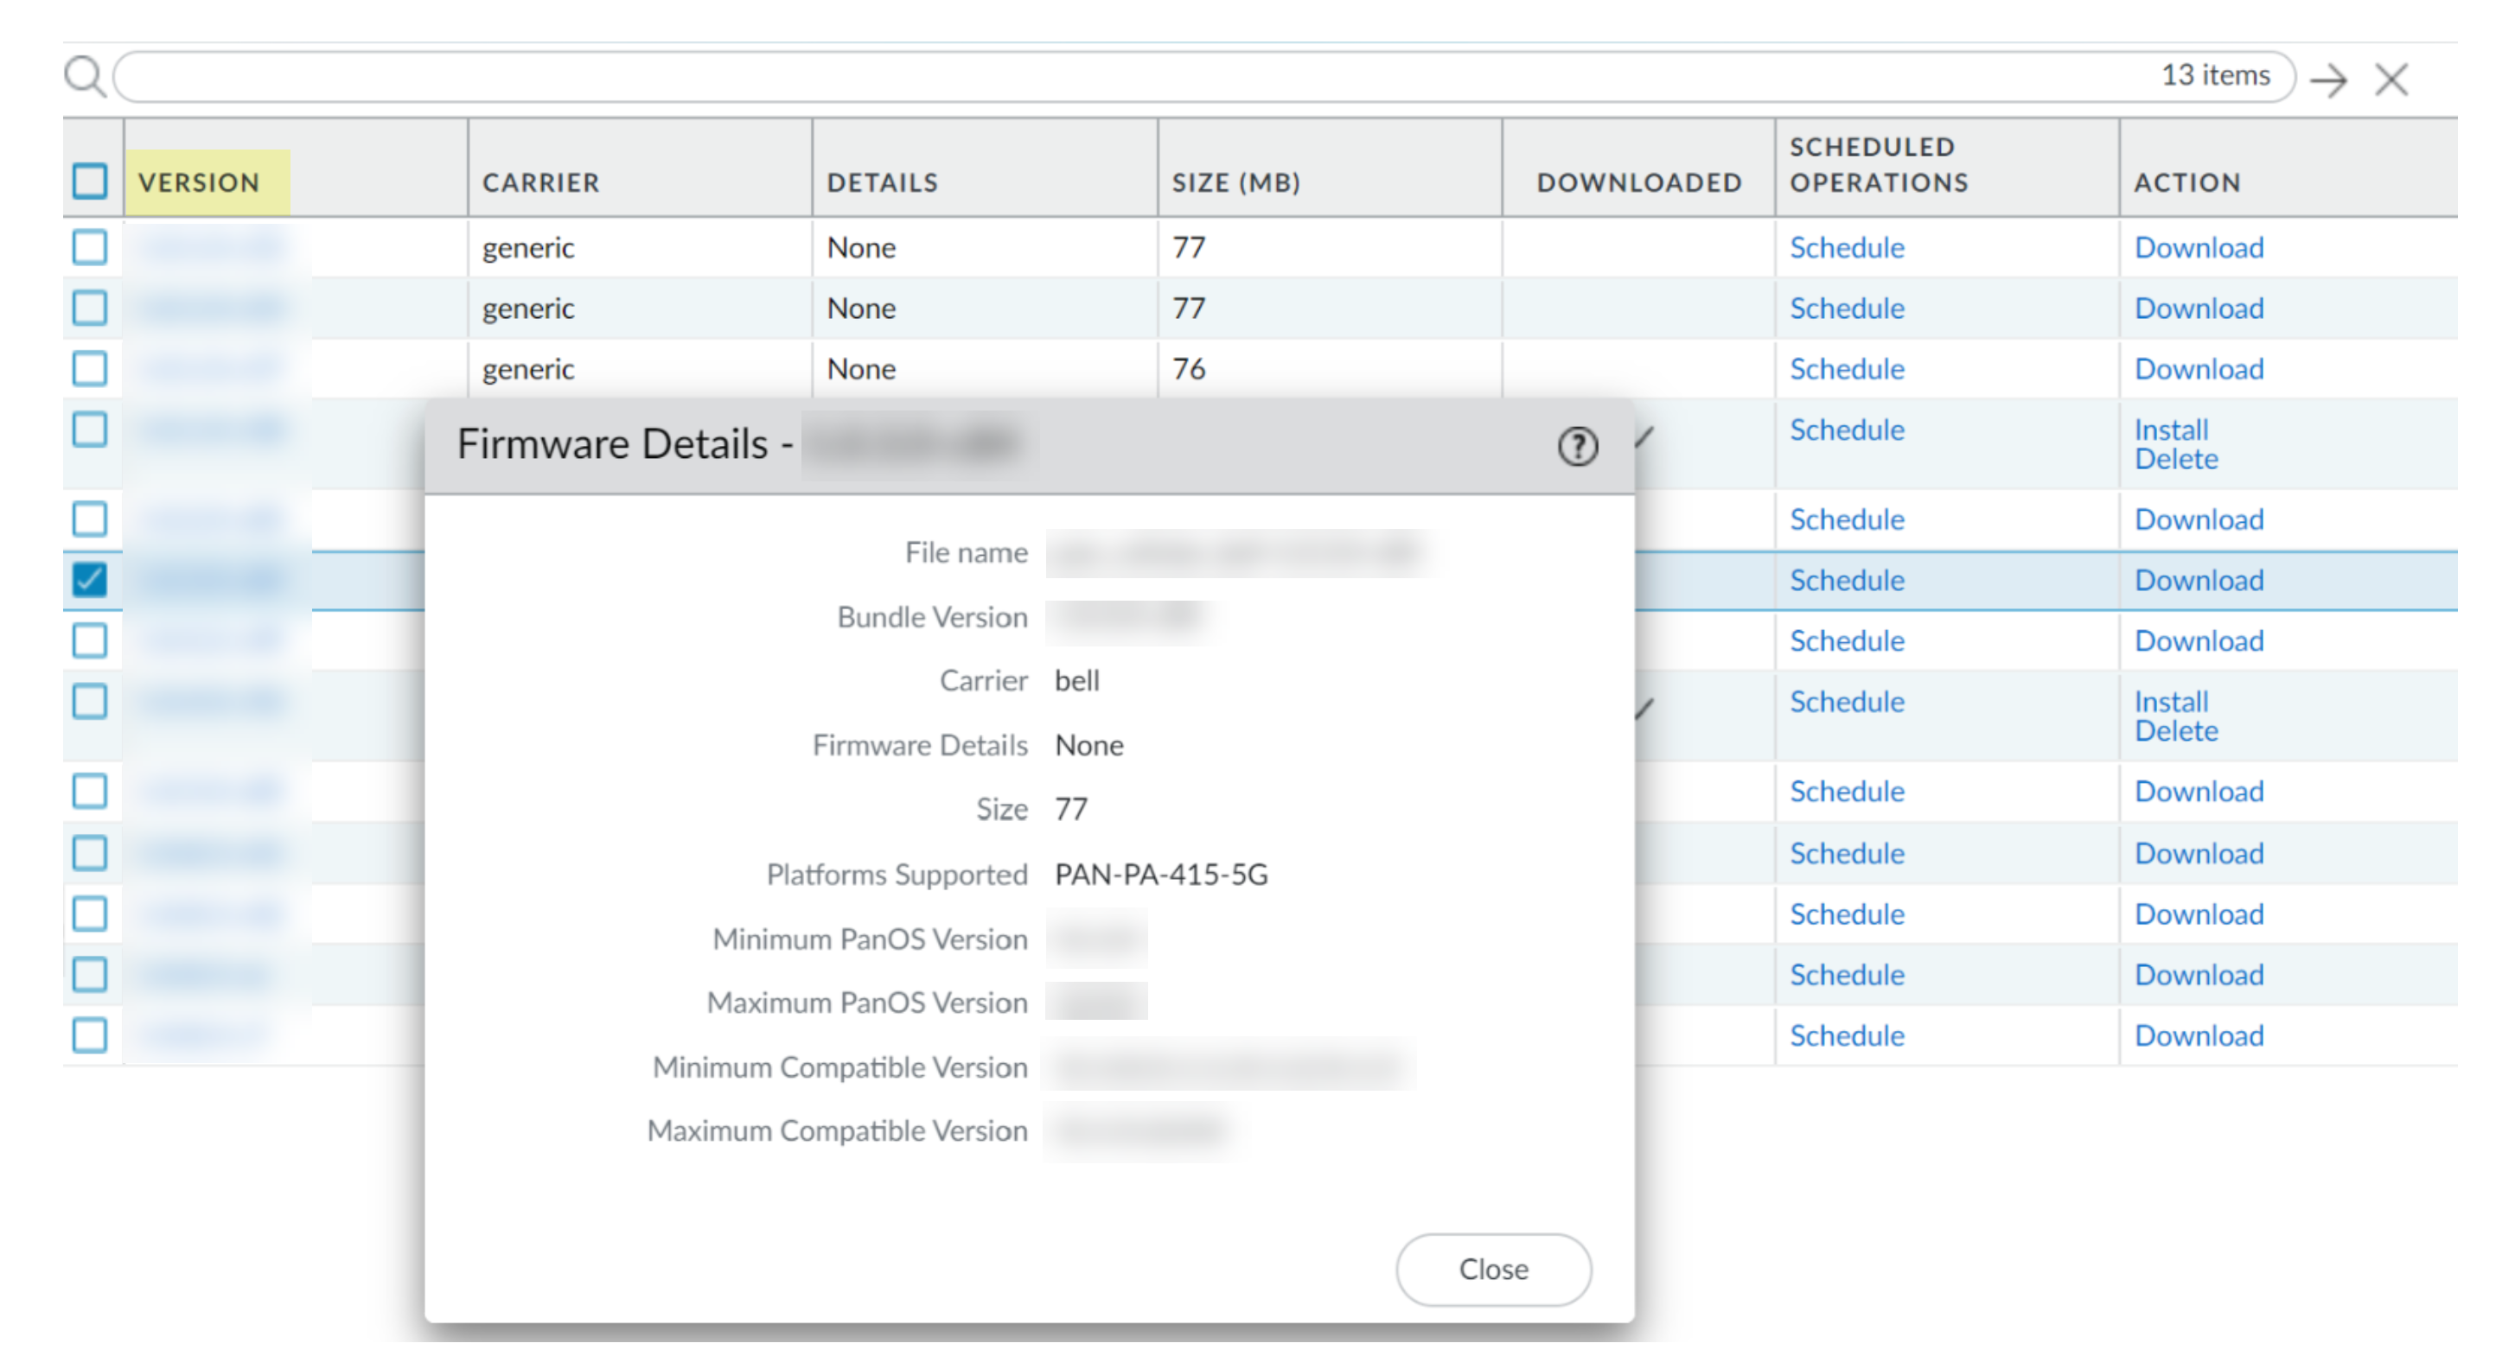Check the last firmware row's checkbox
The height and width of the screenshot is (1356, 2515).
point(90,1035)
